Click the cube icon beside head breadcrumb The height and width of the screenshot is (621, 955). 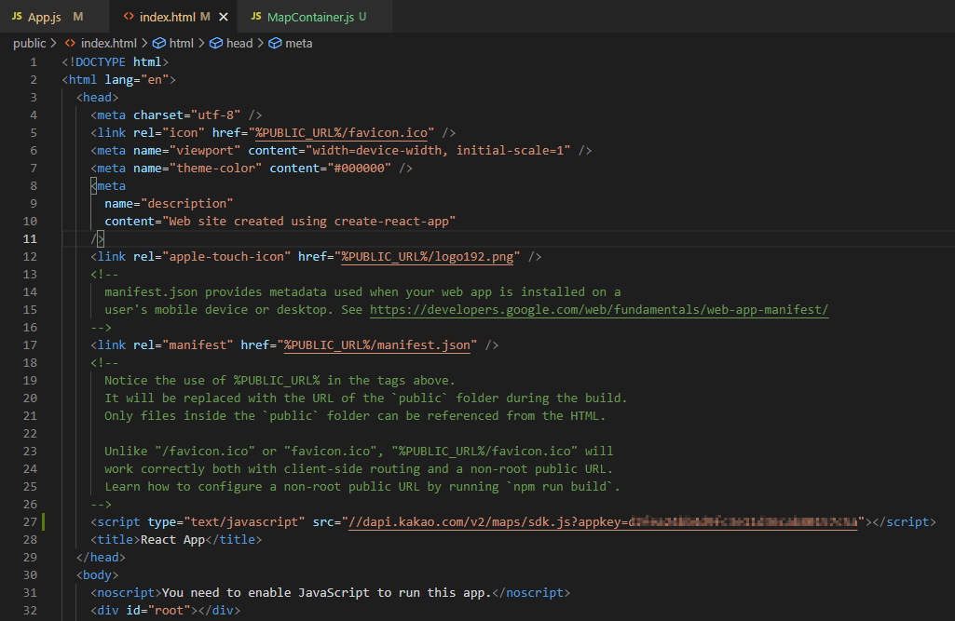216,43
